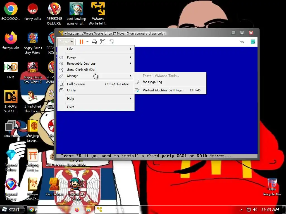
Task: Click the collapse toolbar double-arrow icon
Action: click(242, 42)
